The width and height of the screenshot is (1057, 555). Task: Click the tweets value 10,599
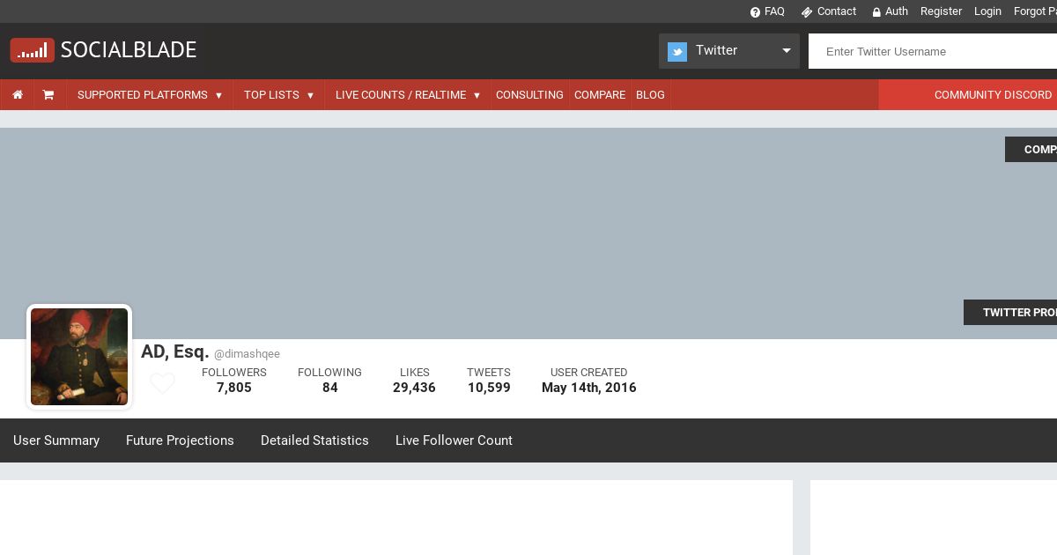pos(489,388)
